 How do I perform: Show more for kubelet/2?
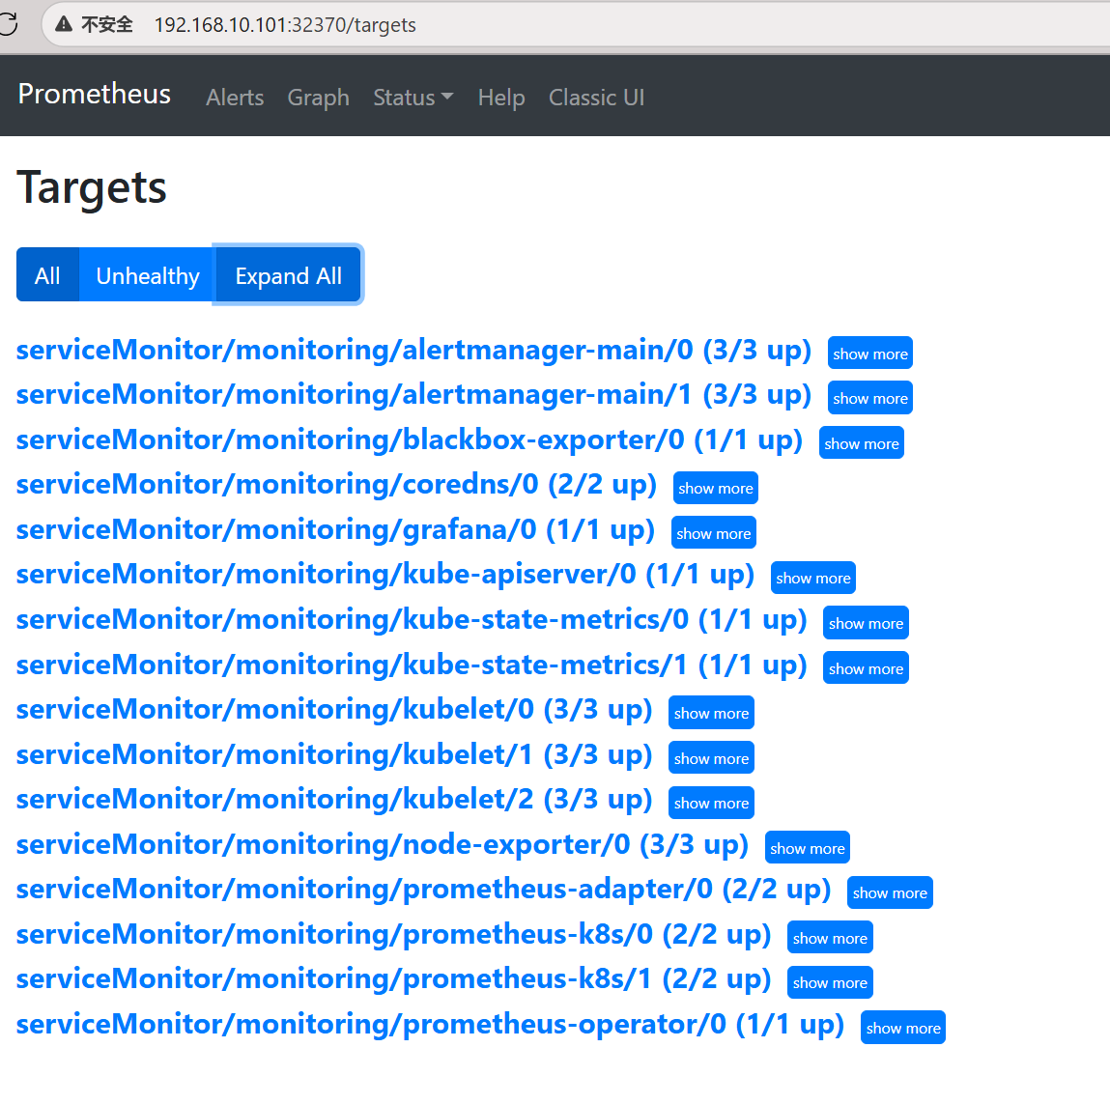(x=711, y=803)
